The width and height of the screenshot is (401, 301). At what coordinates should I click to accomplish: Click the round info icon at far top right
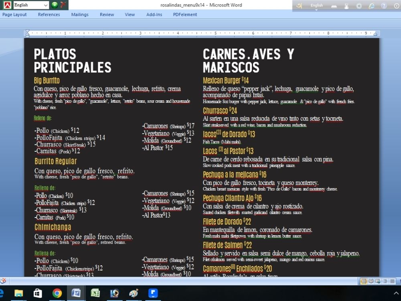coord(397,6)
